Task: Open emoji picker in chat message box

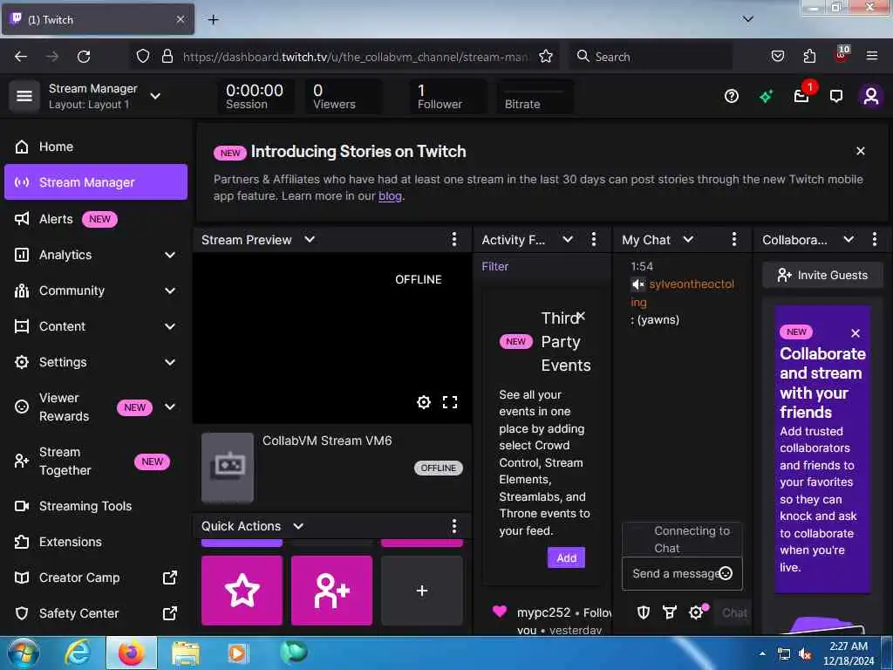Action: click(x=726, y=573)
